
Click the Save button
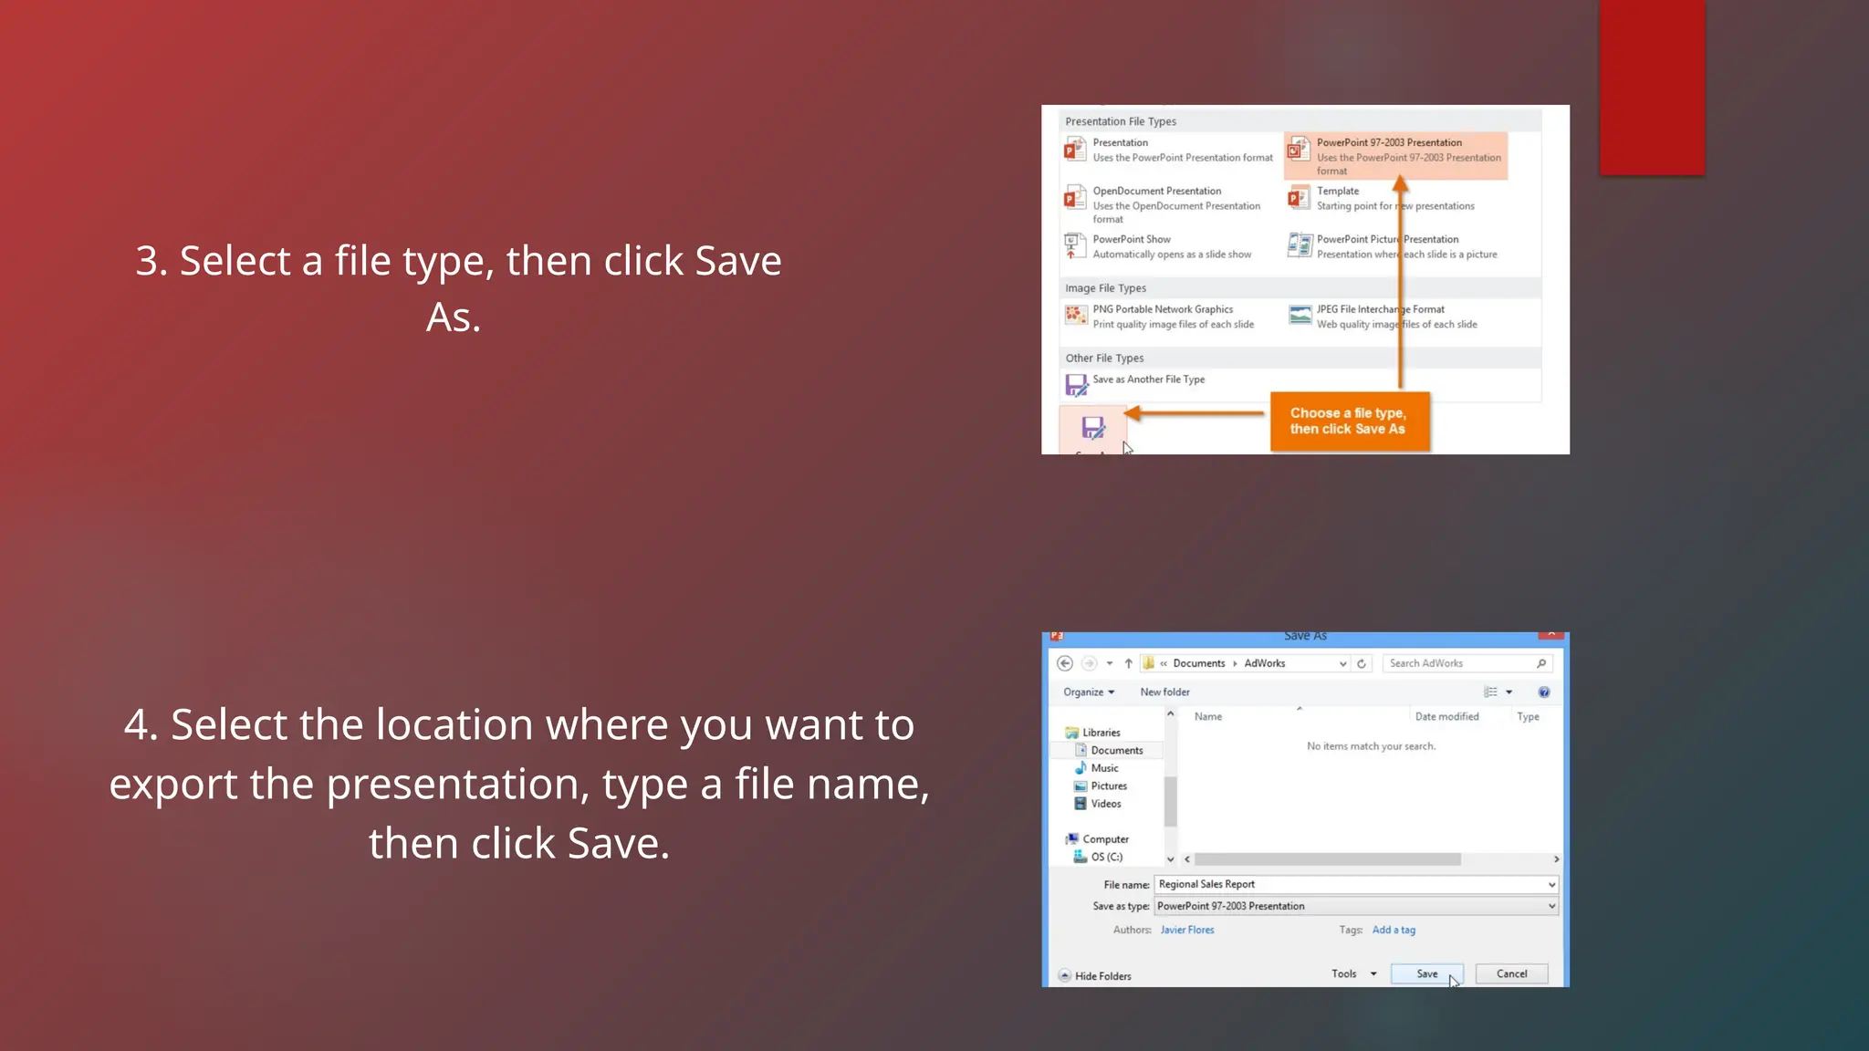pyautogui.click(x=1426, y=973)
